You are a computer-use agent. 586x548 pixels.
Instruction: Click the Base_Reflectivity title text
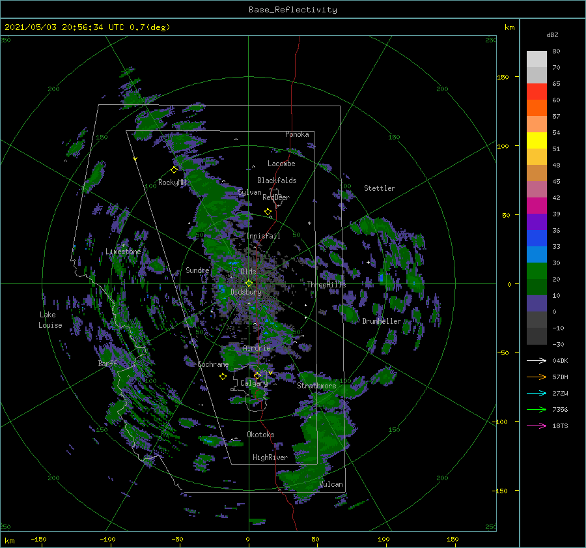293,10
